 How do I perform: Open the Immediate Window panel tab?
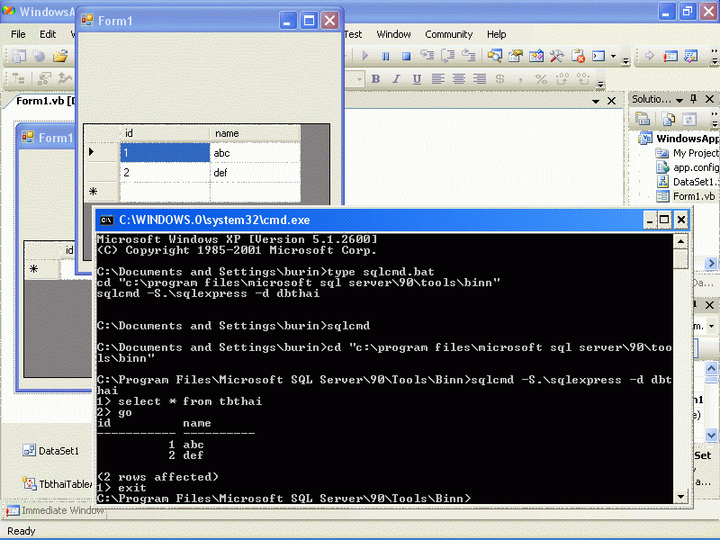(x=56, y=510)
